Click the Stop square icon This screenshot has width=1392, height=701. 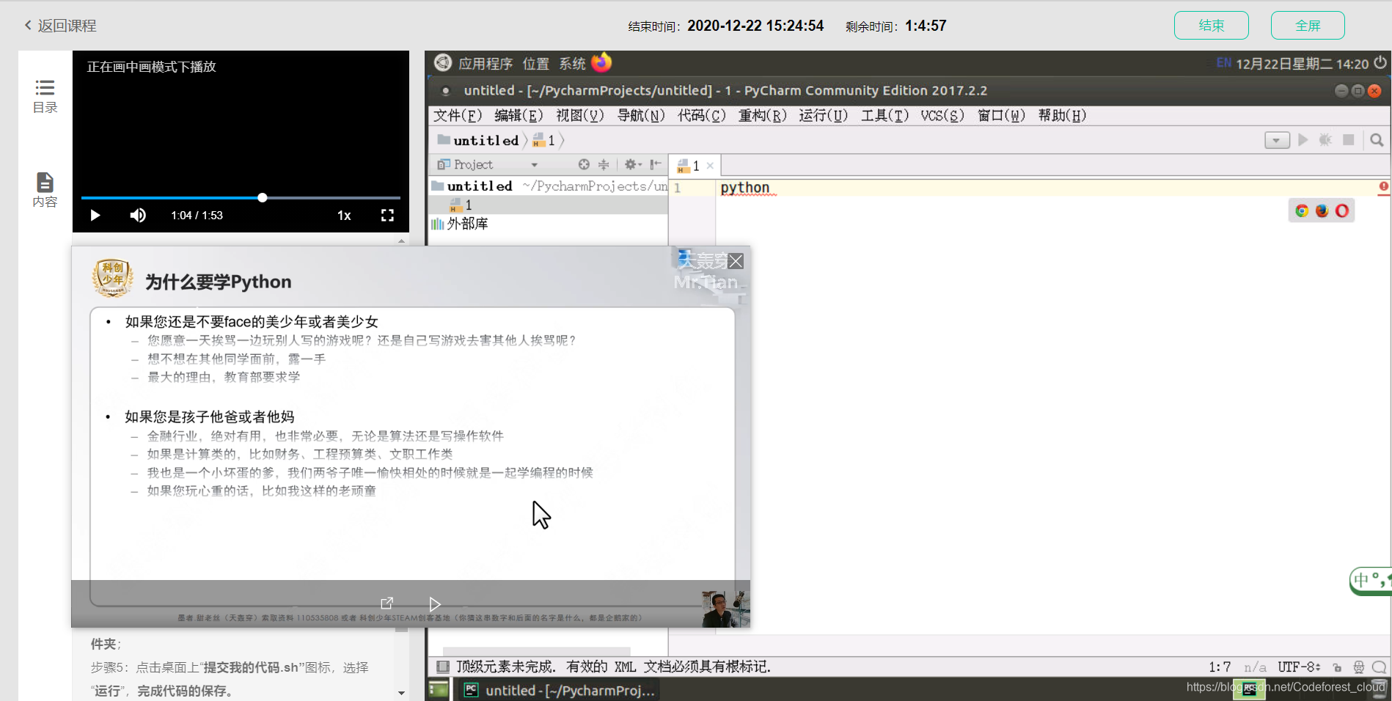pos(1348,140)
